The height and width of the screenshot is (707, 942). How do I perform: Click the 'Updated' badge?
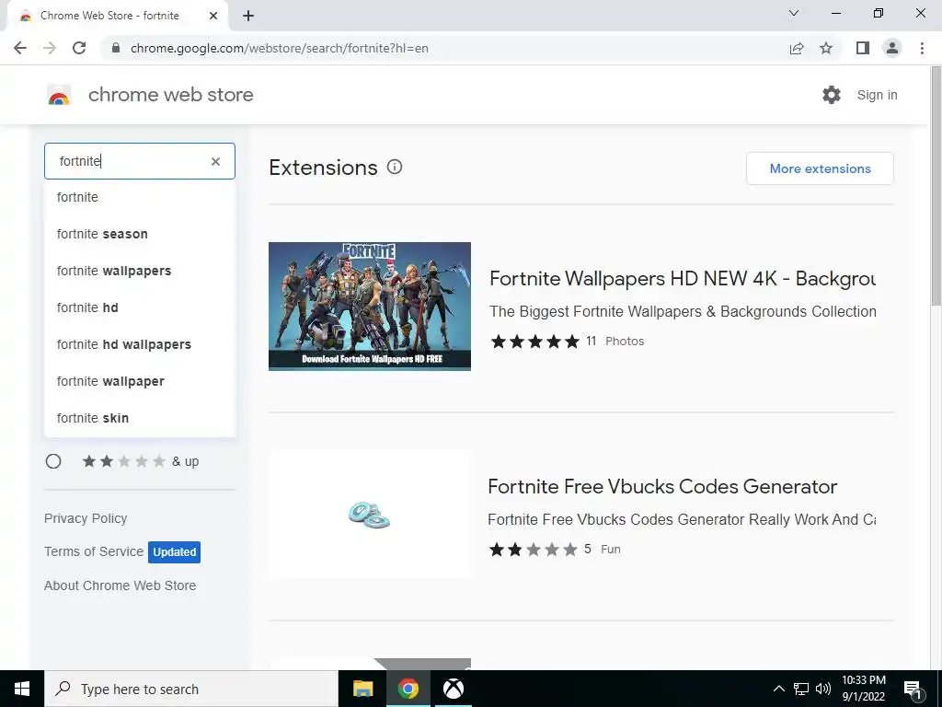pyautogui.click(x=174, y=552)
